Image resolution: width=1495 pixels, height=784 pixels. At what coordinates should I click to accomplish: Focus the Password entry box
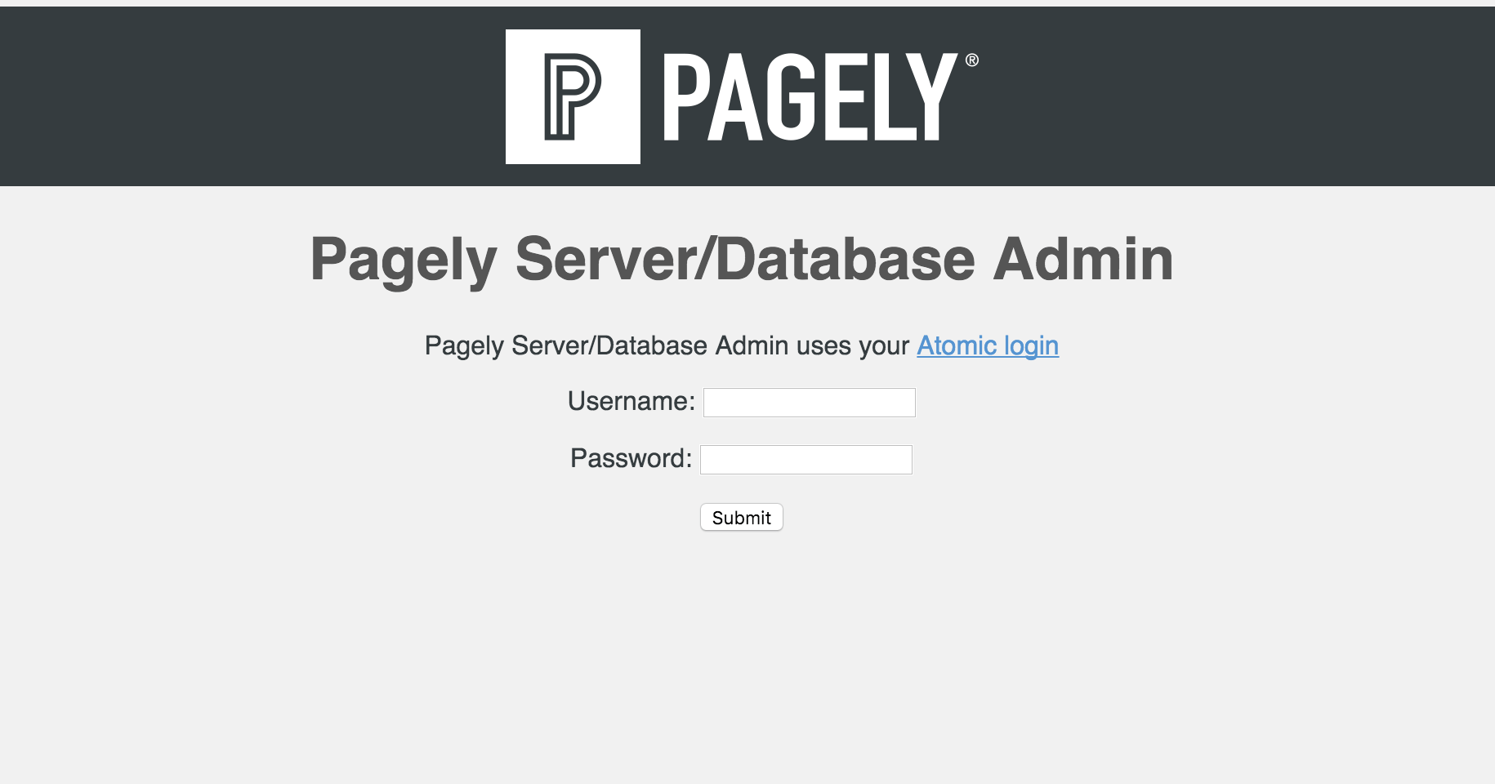[x=805, y=459]
